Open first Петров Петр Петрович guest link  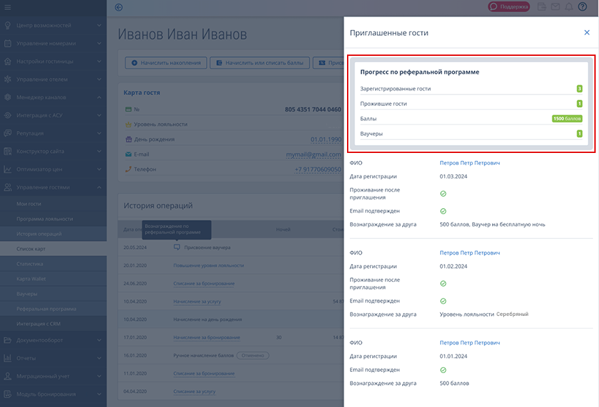(469, 163)
